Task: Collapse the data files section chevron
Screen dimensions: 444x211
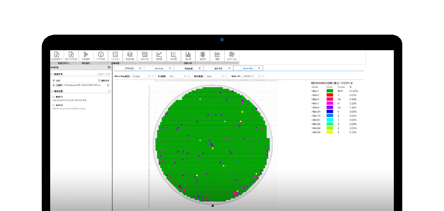Action: point(52,74)
